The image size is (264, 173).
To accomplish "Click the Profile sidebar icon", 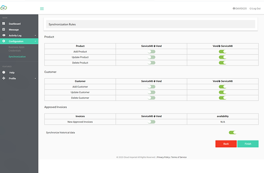I will coord(4,78).
